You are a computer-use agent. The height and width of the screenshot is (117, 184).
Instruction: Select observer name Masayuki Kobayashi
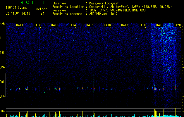tap(105, 3)
